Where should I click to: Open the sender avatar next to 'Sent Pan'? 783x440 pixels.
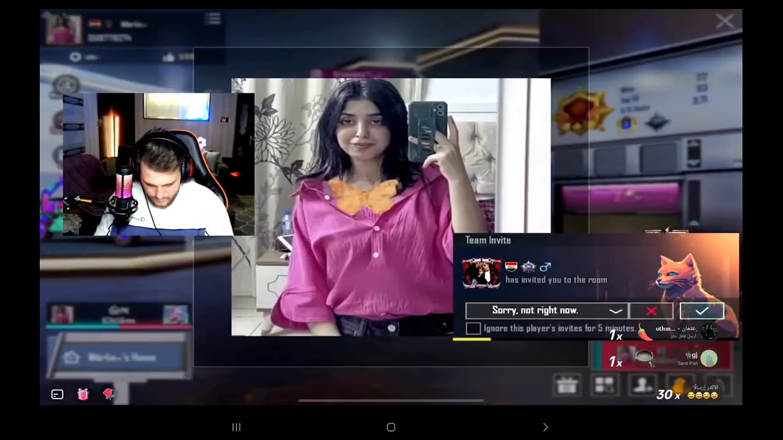click(709, 358)
